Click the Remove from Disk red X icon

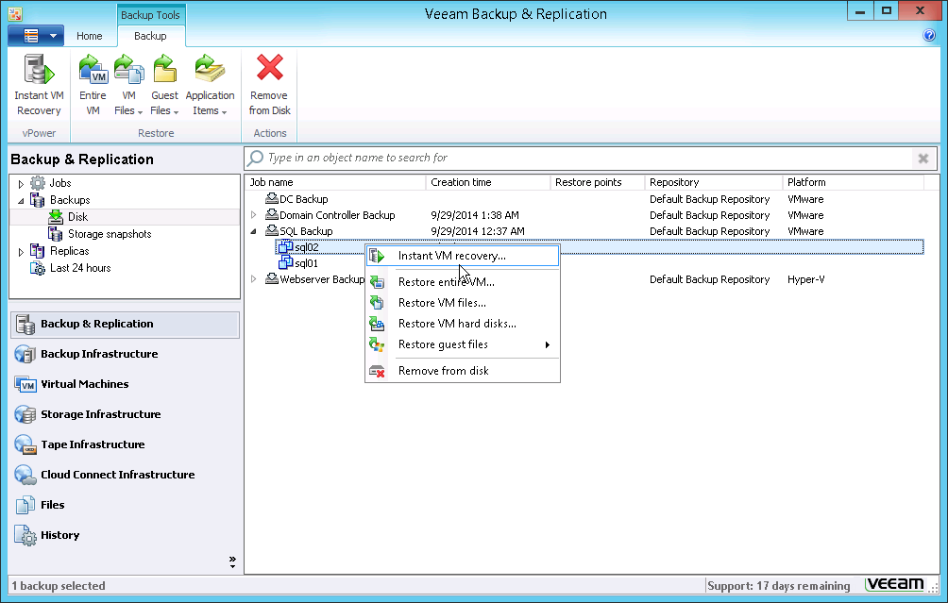pos(270,68)
